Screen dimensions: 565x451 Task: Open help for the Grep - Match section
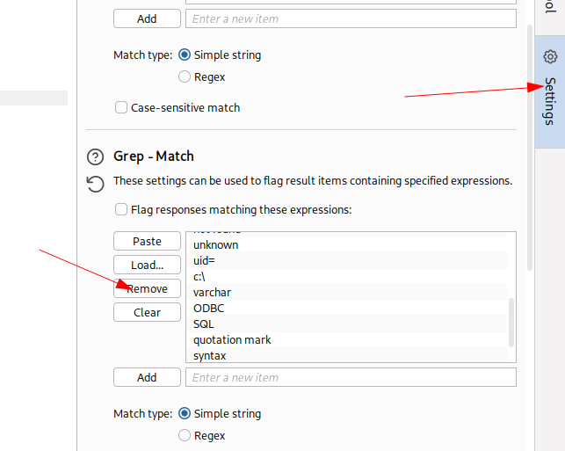tap(95, 157)
